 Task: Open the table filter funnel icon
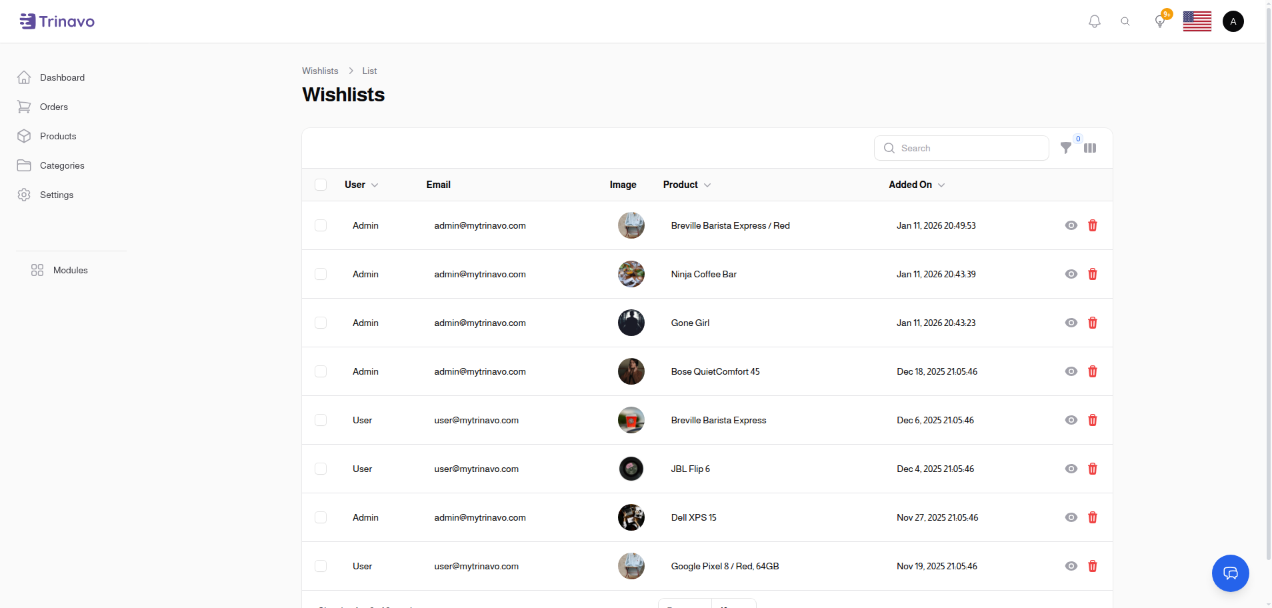pos(1066,148)
